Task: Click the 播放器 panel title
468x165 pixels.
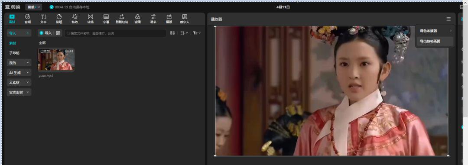Action: (216, 19)
